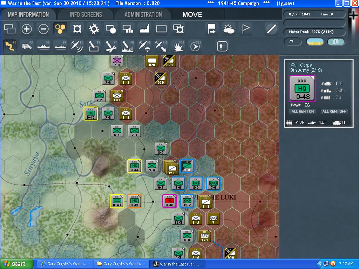The height and width of the screenshot is (269, 359).
Task: Switch to Gary Grigsby's folder taskbar item
Action: [x=121, y=264]
